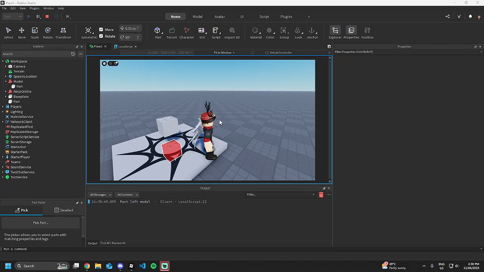This screenshot has height=272, width=484.
Task: Open the Rotate tool
Action: pyautogui.click(x=48, y=32)
